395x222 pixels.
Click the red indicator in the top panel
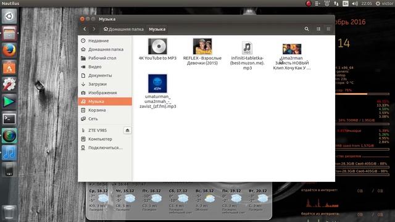[309, 4]
